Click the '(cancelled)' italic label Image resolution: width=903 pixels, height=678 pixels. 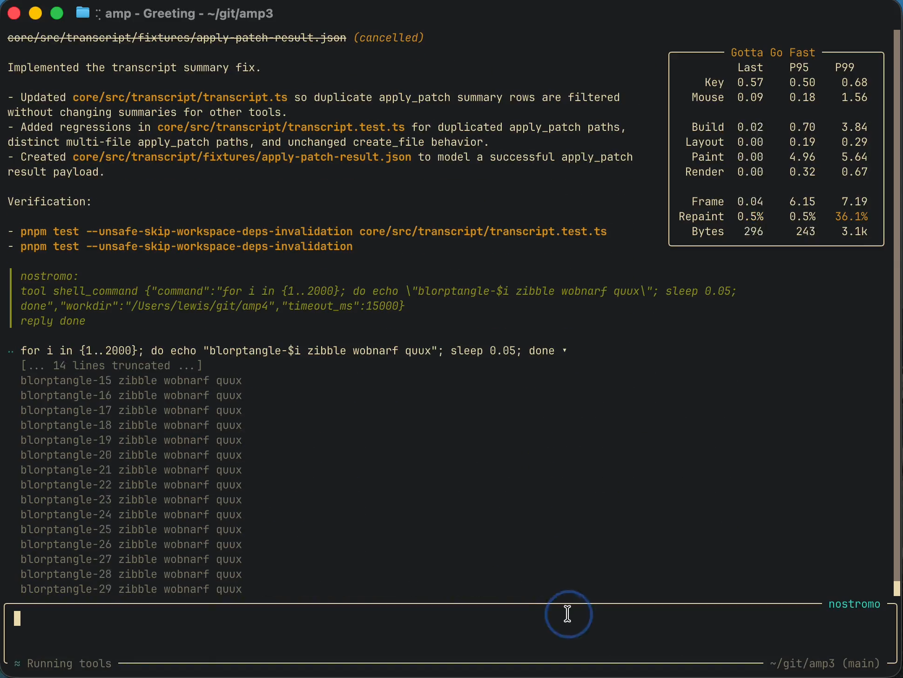(389, 38)
